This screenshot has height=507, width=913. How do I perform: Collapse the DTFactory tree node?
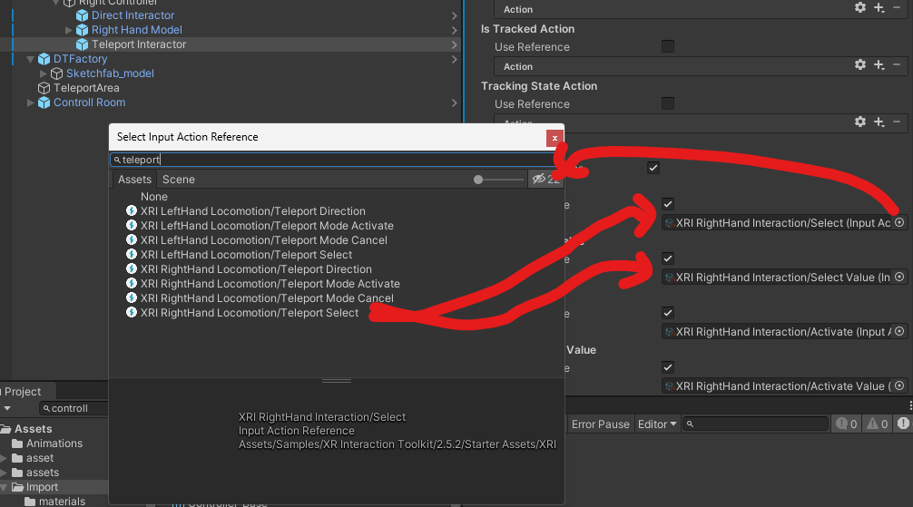coord(30,59)
